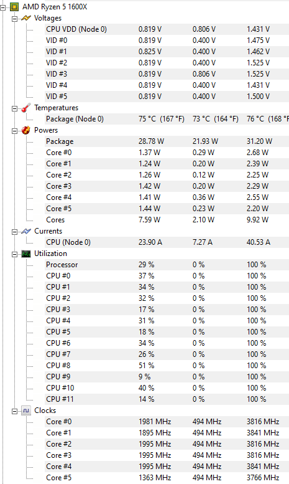
Task: Click the Powers flame icon
Action: click(x=26, y=130)
